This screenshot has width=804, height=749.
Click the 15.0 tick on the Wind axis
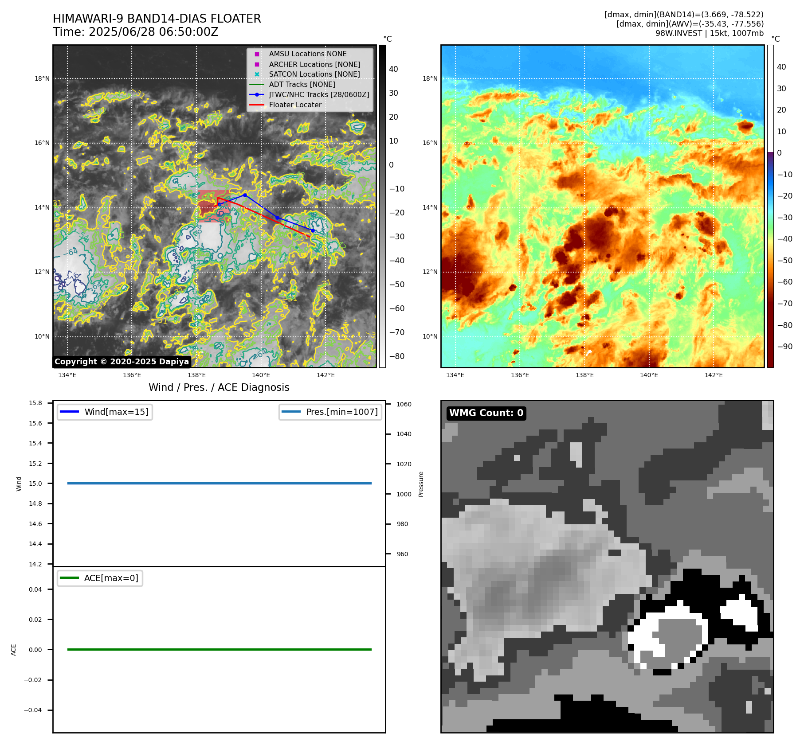click(x=35, y=484)
